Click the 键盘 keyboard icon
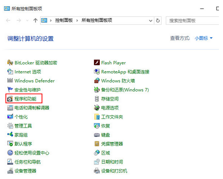Screen dimensions: 223x179 pyautogui.click(x=97, y=135)
